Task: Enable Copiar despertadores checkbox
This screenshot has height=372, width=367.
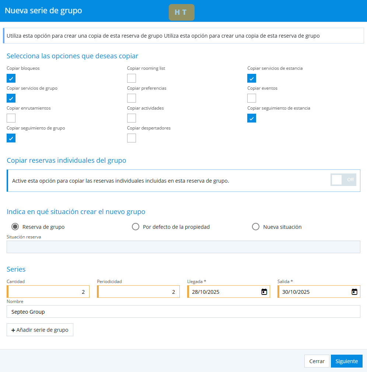Action: tap(132, 138)
